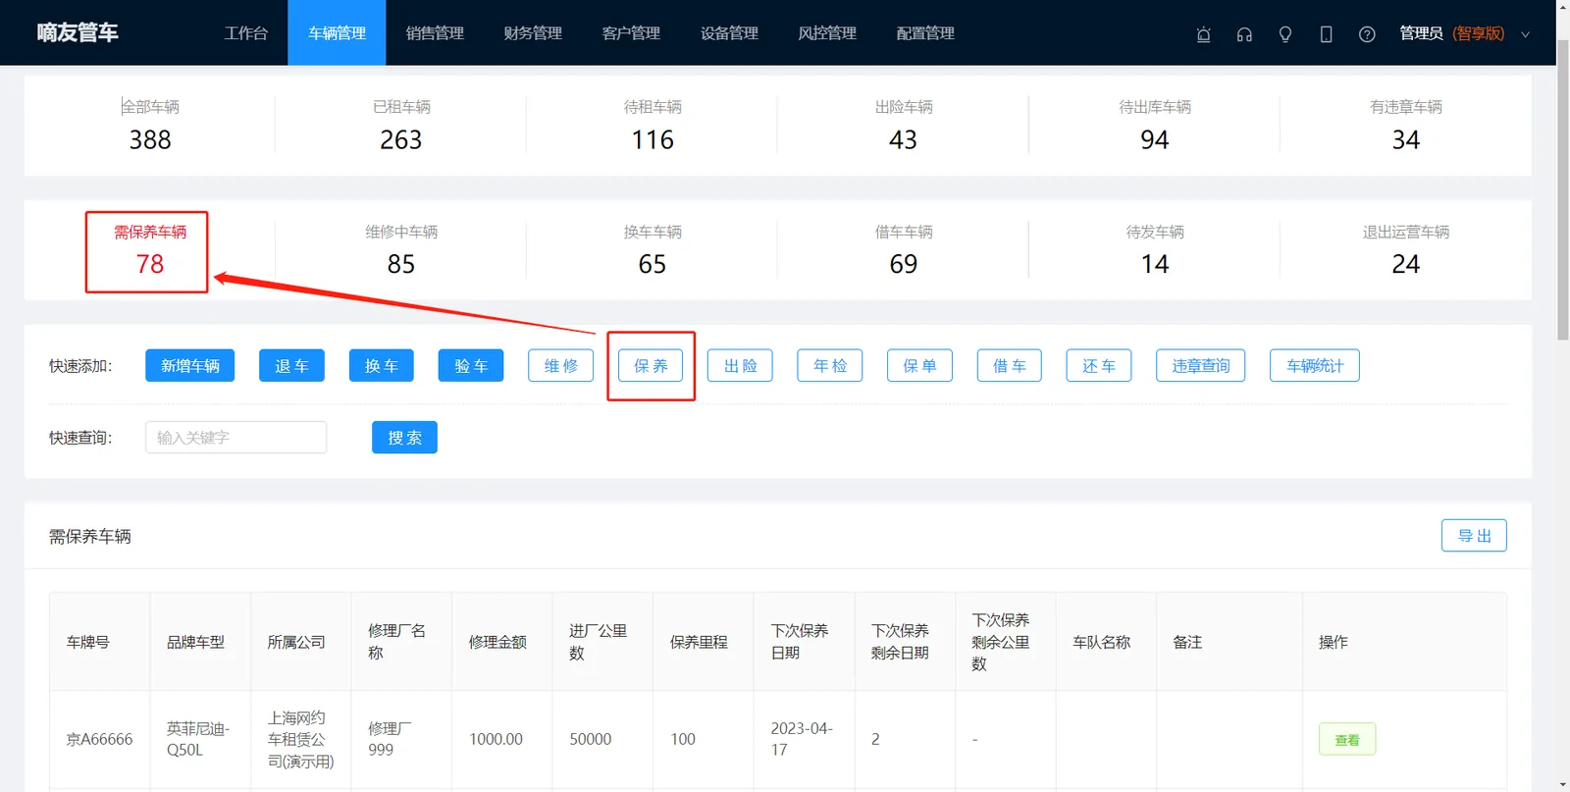Switch to 客户管理 menu
Viewport: 1570px width, 792px height.
click(631, 33)
